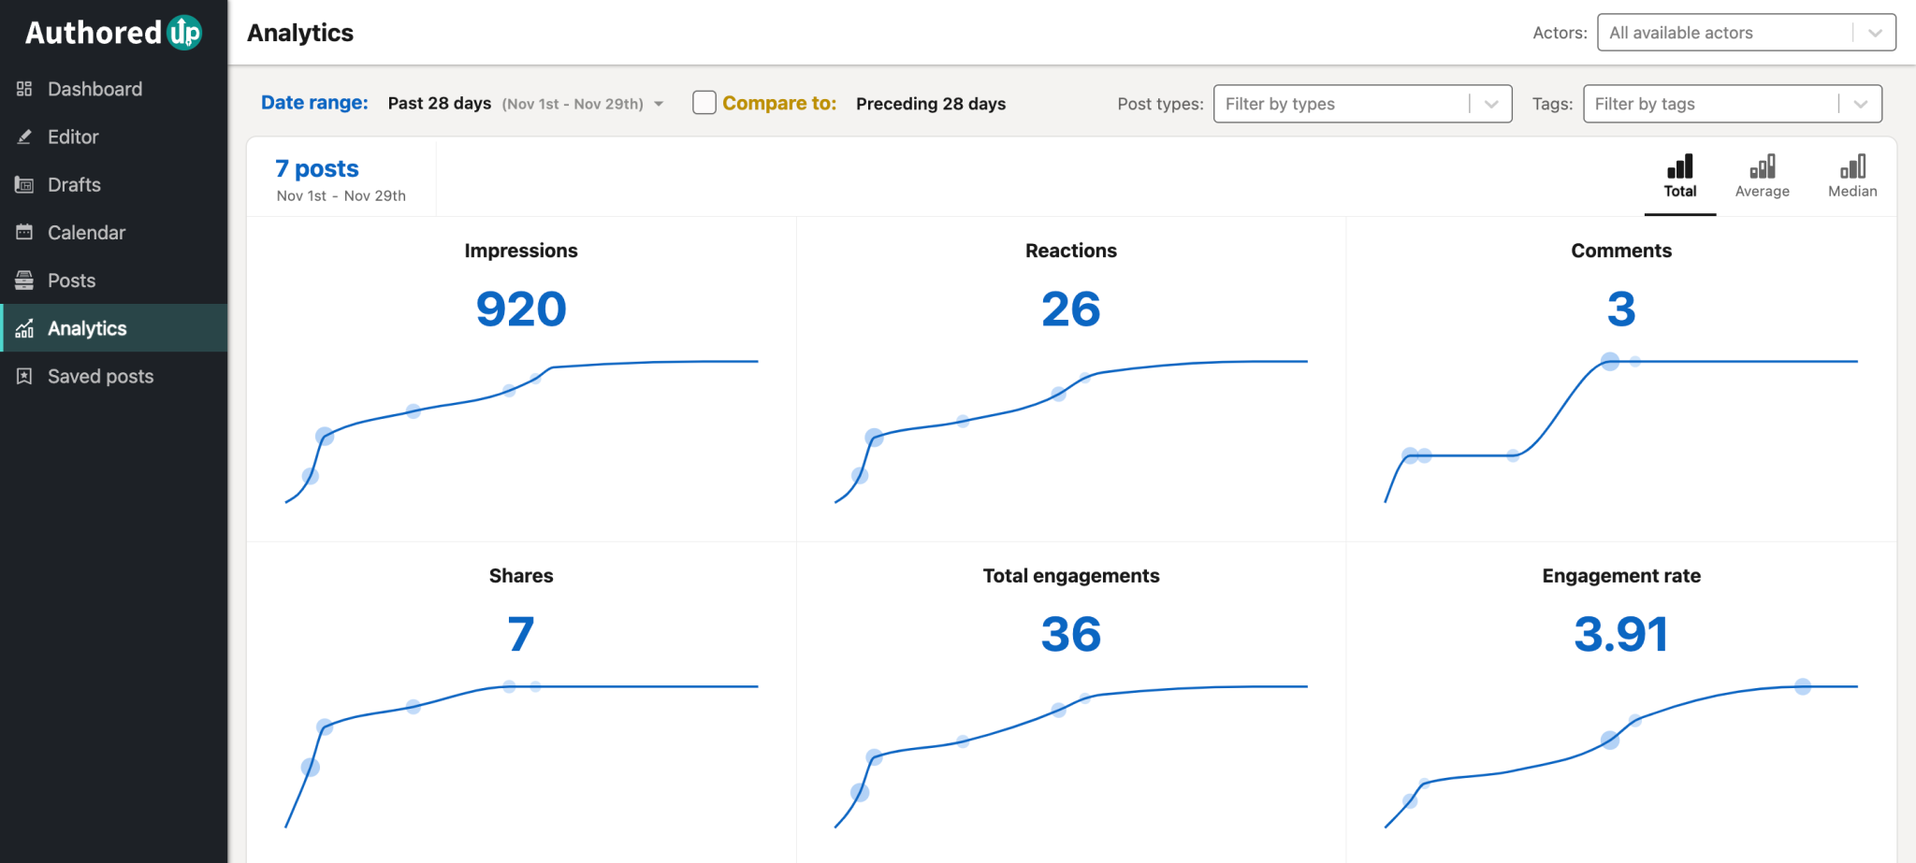Click the Past 28 days date range button
The image size is (1916, 863).
pos(440,103)
